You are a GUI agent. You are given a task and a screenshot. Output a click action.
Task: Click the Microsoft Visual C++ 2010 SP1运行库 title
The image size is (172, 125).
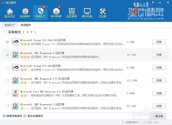pyautogui.click(x=43, y=40)
